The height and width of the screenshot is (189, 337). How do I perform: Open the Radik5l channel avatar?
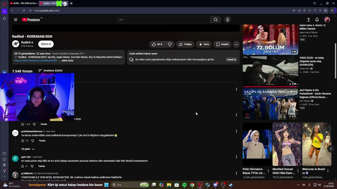point(16,44)
